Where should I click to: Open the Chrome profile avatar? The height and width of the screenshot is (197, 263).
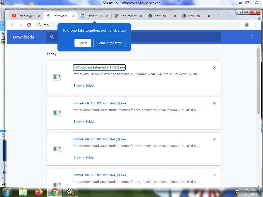click(x=247, y=25)
